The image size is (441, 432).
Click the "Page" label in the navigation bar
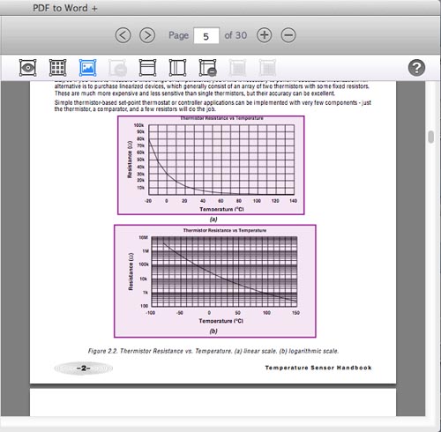[x=179, y=35]
